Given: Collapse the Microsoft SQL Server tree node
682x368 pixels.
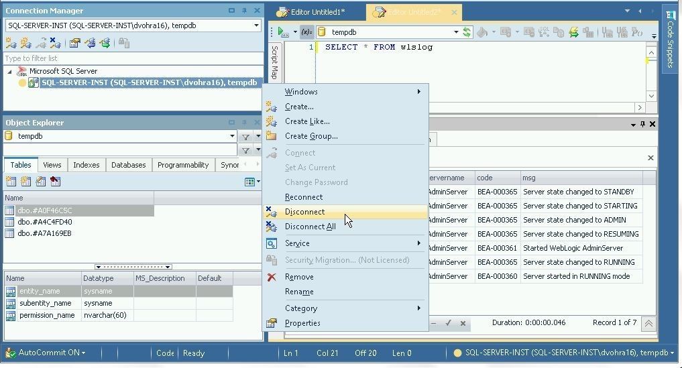Looking at the screenshot, I should 9,71.
